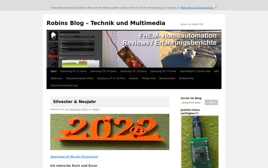Click the 'Jeelink-Clone verfügbar!!!' heading
The image size is (268, 168).
pos(190,112)
